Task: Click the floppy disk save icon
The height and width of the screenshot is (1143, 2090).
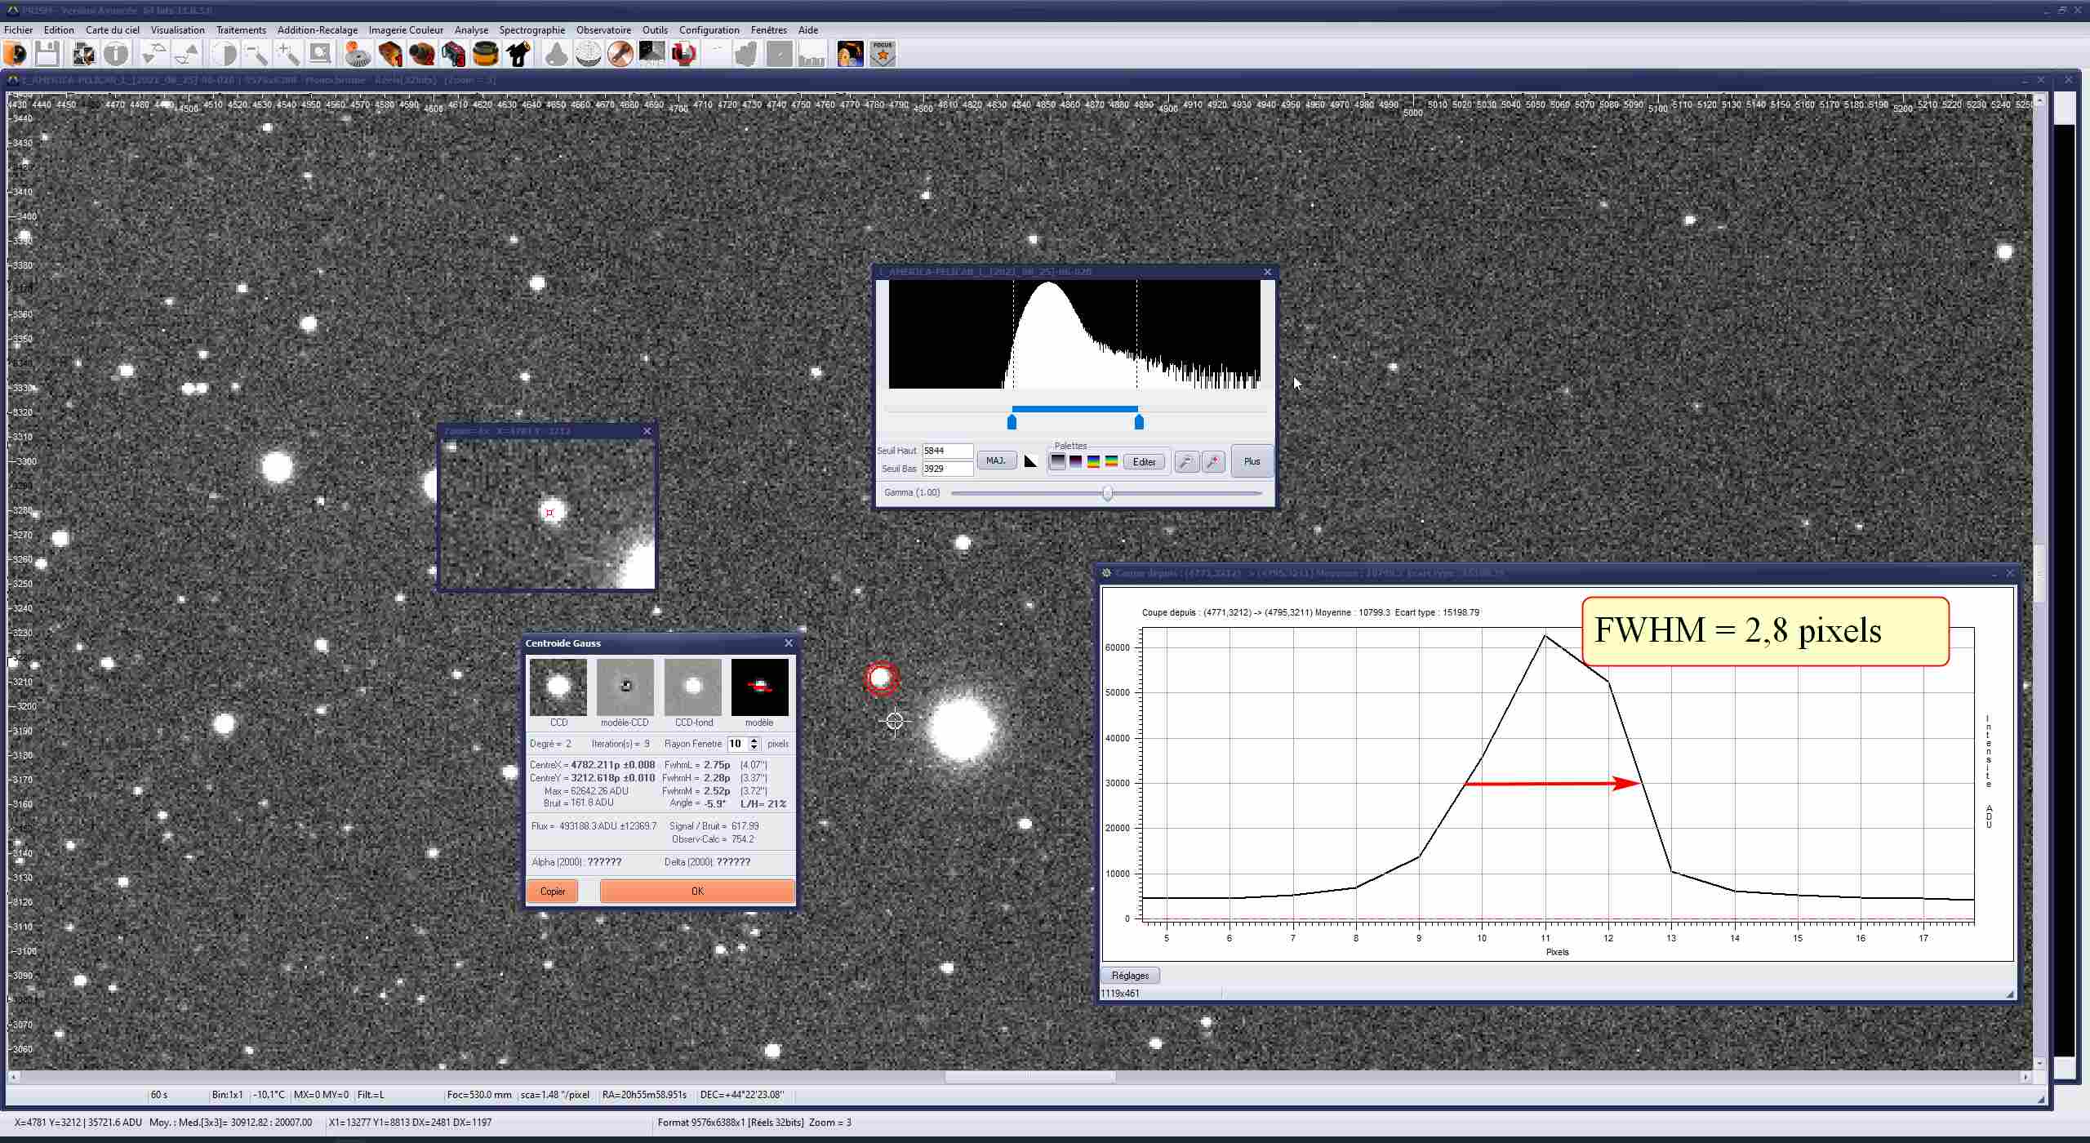Action: [x=47, y=55]
